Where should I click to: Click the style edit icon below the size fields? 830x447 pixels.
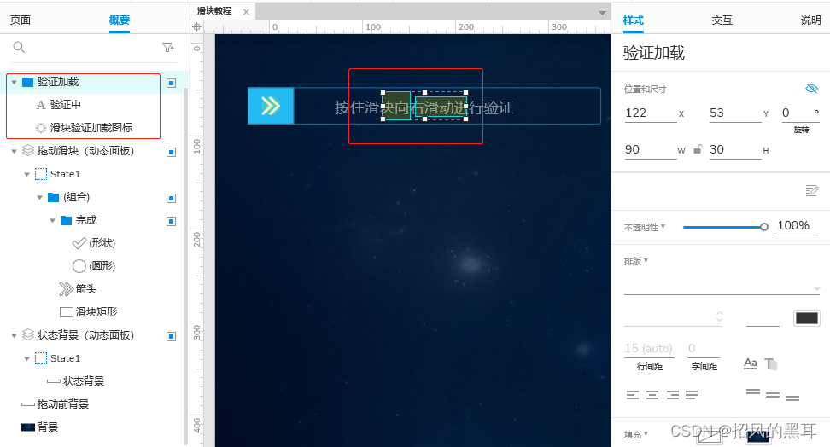[811, 190]
